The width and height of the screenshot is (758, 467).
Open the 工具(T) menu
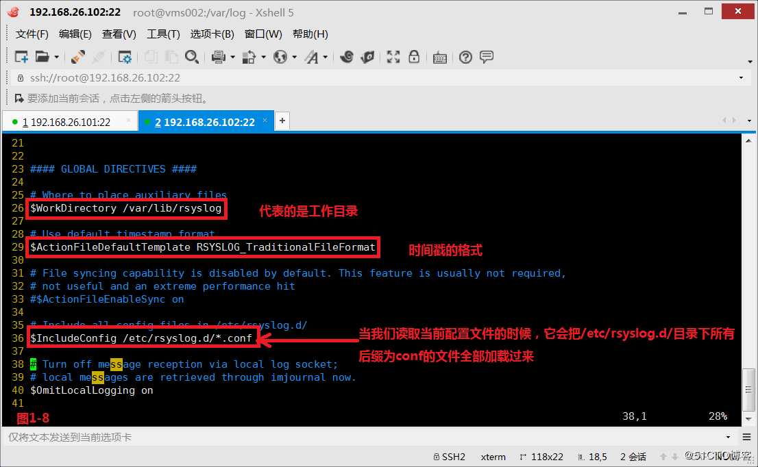[163, 34]
